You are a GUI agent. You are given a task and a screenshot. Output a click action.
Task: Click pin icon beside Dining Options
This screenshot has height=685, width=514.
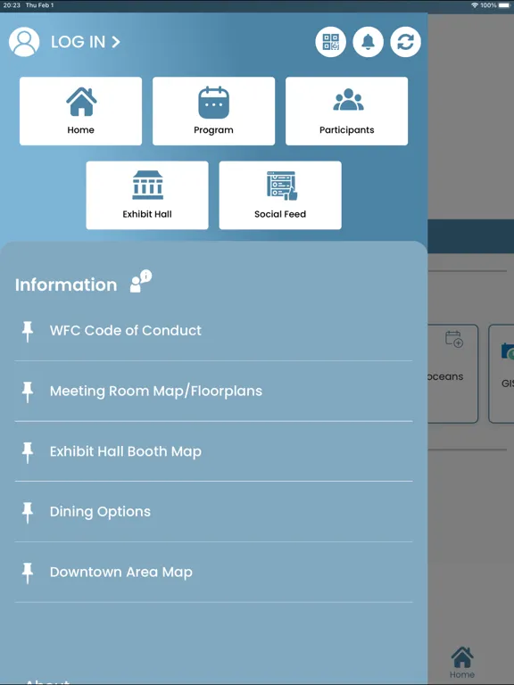point(28,513)
